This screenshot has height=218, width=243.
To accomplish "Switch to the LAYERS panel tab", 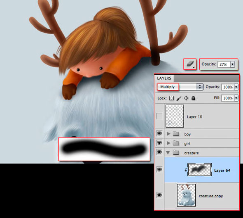I will click(x=164, y=78).
